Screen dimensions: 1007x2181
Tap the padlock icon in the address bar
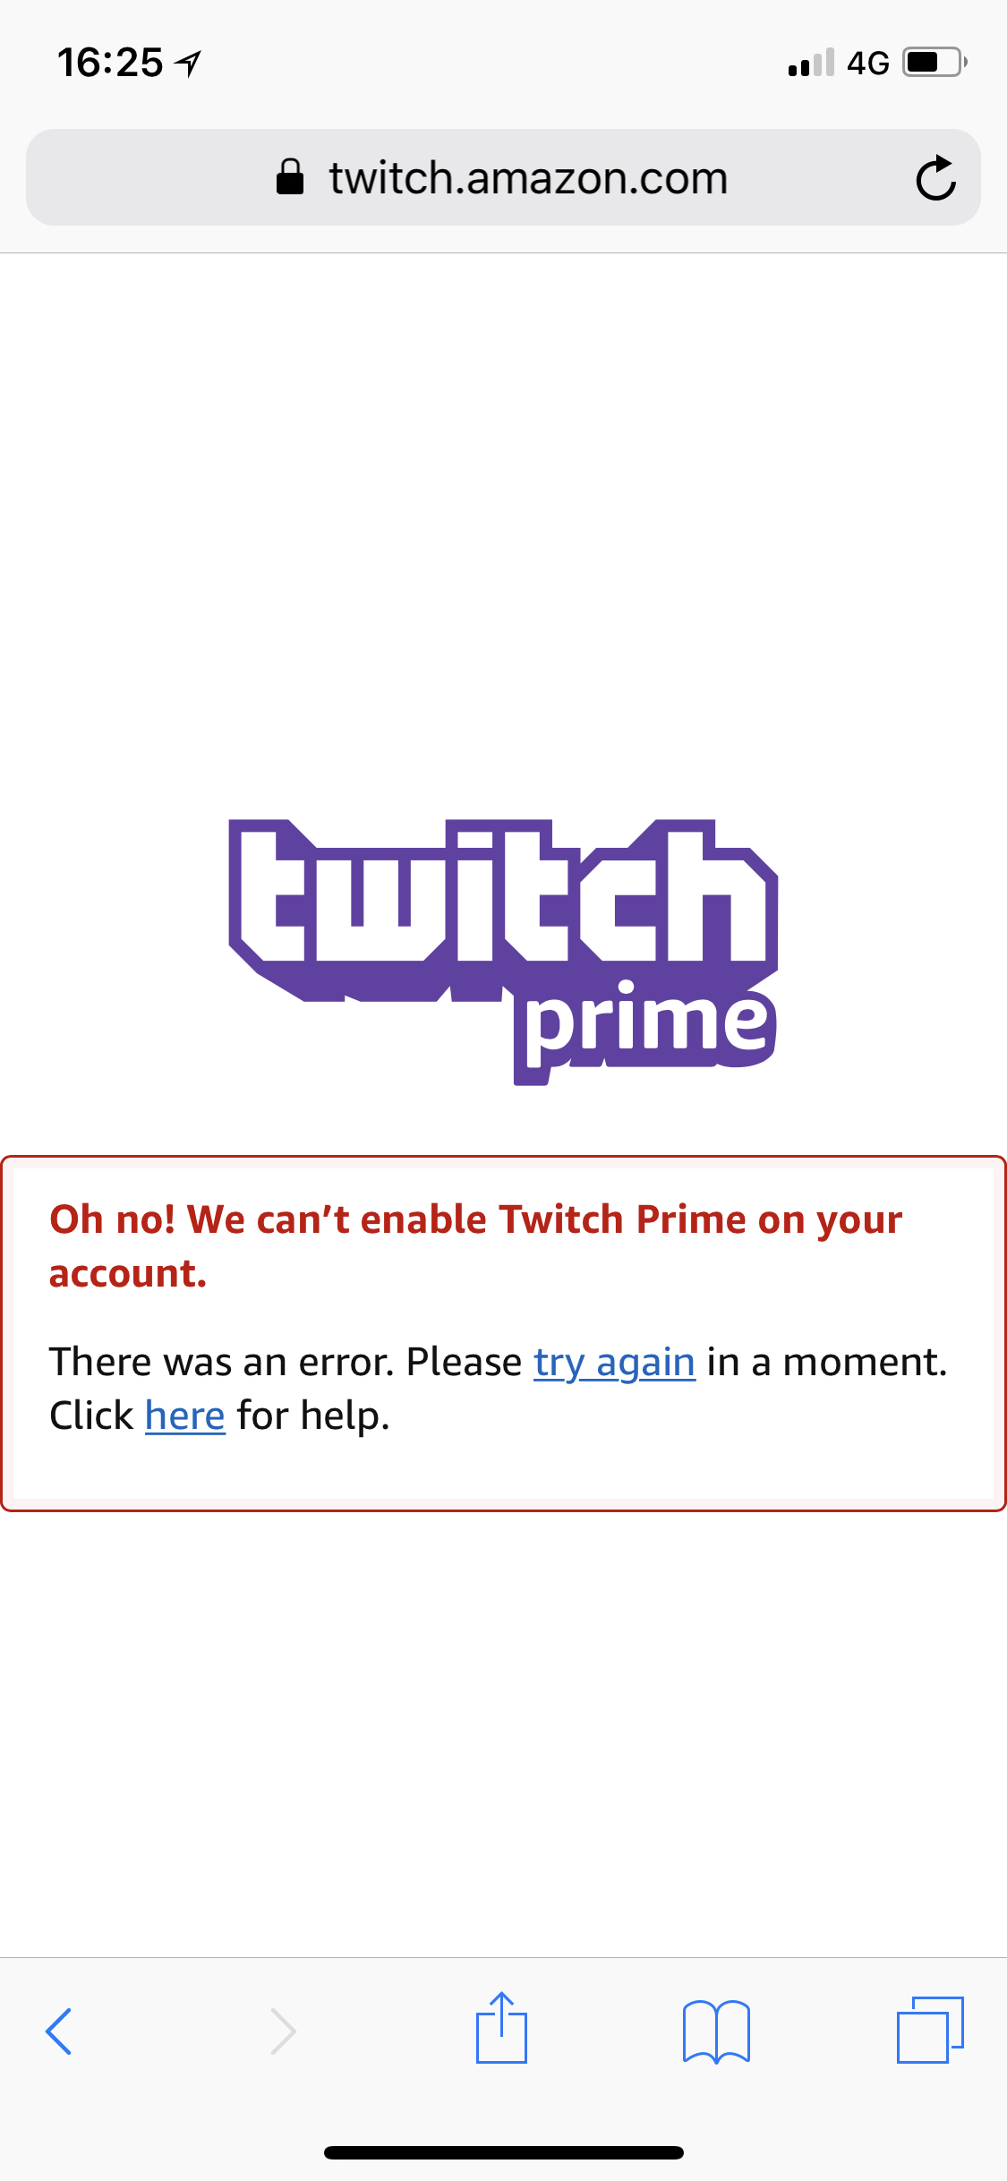290,176
